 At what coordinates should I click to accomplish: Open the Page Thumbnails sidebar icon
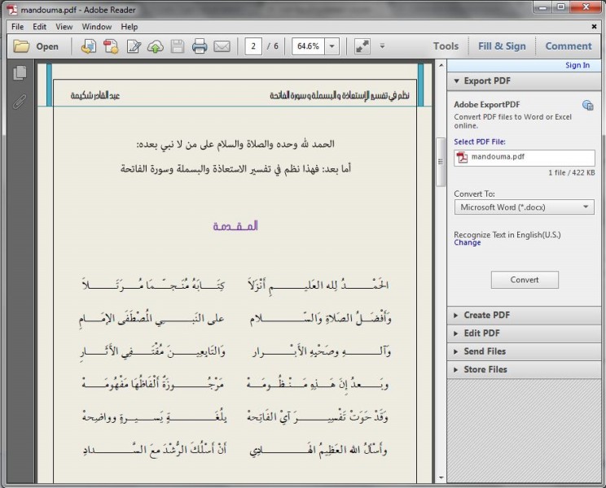point(20,73)
